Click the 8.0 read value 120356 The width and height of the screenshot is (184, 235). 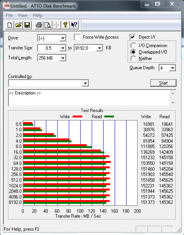(166, 146)
